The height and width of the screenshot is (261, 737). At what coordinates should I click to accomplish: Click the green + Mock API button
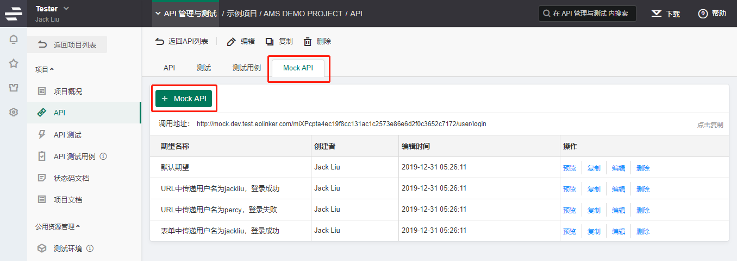(x=184, y=99)
